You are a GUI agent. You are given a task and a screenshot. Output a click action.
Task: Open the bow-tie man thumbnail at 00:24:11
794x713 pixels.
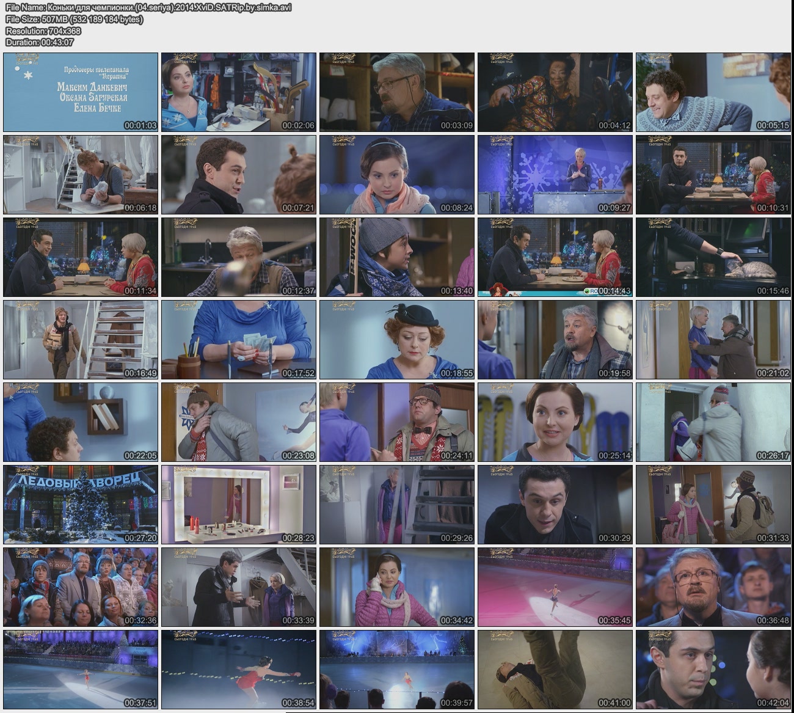pos(396,422)
